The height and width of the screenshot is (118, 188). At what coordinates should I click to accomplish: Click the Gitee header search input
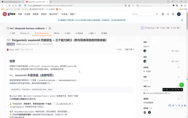click(x=143, y=14)
